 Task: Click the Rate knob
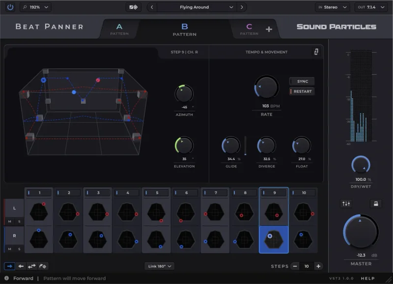pyautogui.click(x=266, y=87)
